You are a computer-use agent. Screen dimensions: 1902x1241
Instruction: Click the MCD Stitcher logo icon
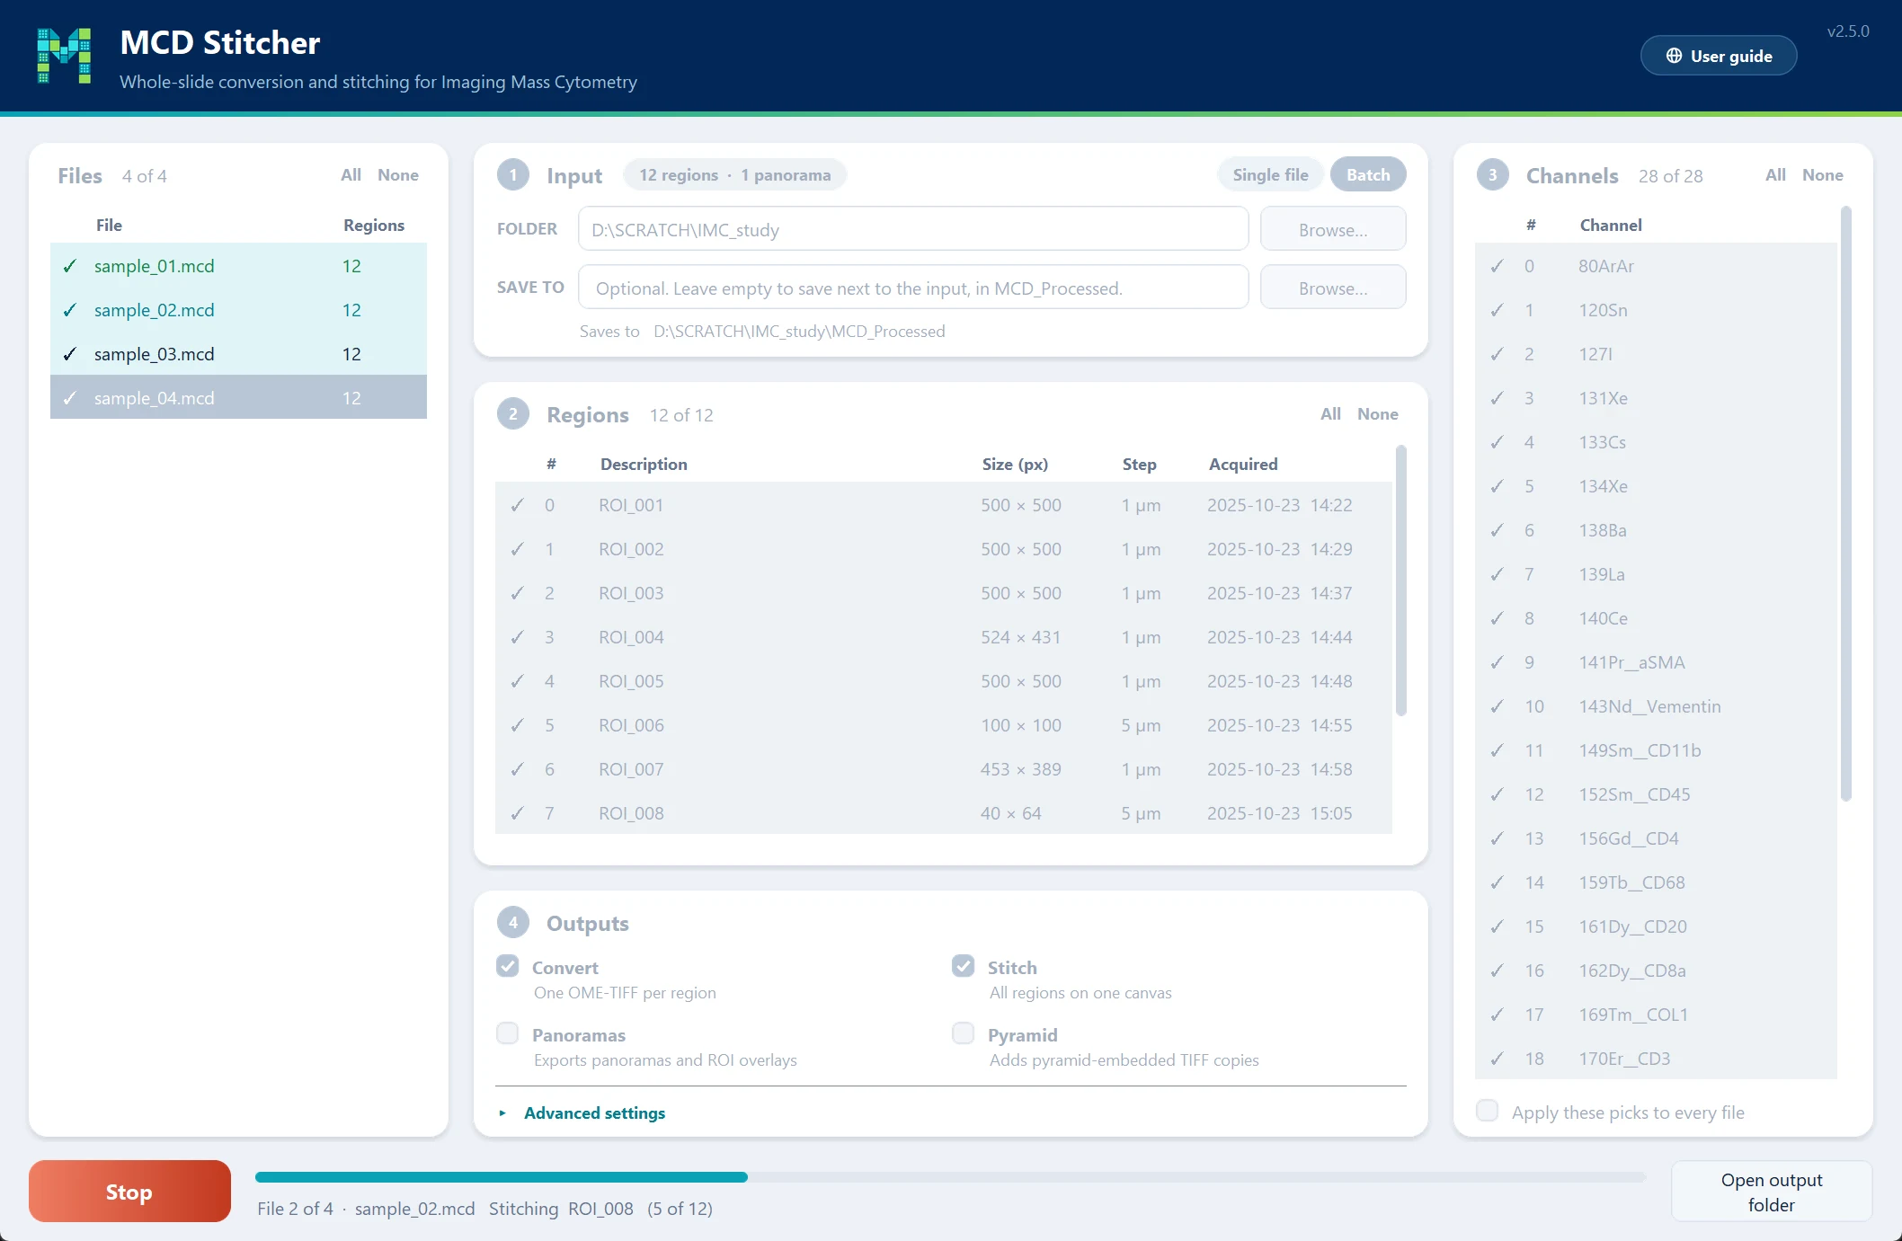(x=64, y=56)
